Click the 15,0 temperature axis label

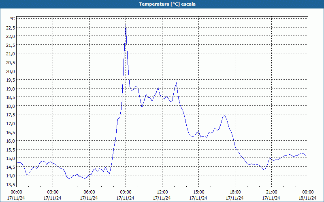[x=11, y=158]
